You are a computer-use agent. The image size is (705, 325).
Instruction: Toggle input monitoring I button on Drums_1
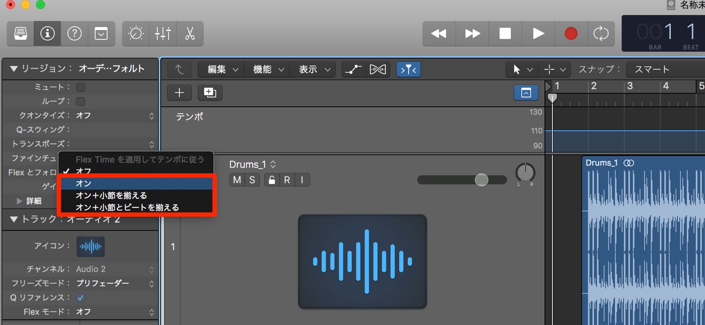pyautogui.click(x=302, y=180)
